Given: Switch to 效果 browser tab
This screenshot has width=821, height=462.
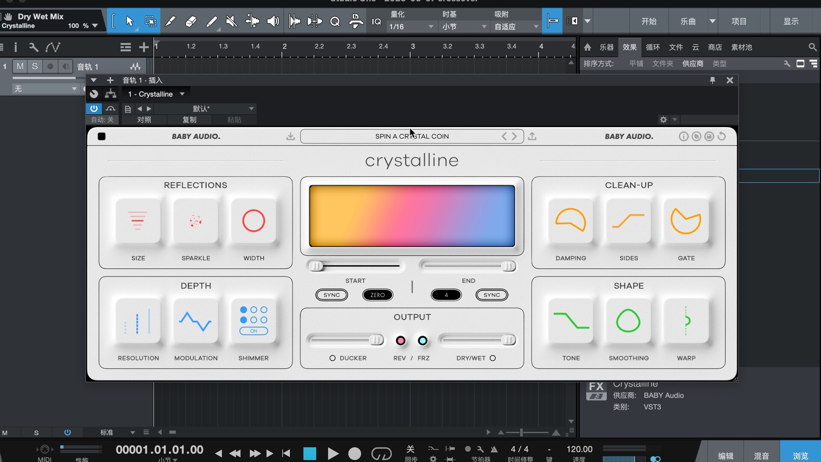Looking at the screenshot, I should (629, 47).
